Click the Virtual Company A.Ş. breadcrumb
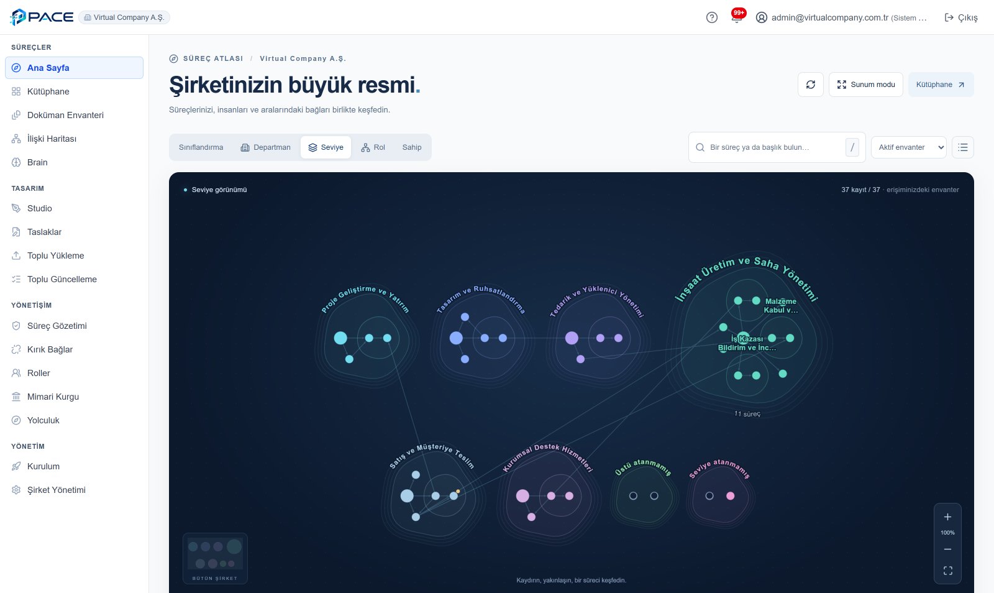 click(303, 58)
